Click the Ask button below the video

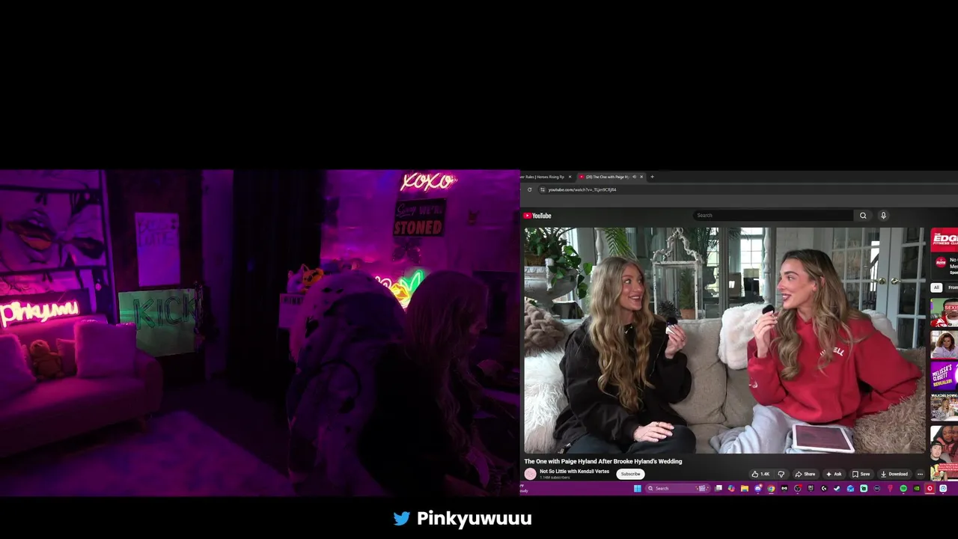[834, 474]
